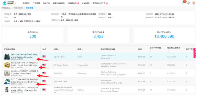Open the pink side tab on right edge
Image resolution: width=198 pixels, height=97 pixels.
pyautogui.click(x=195, y=53)
